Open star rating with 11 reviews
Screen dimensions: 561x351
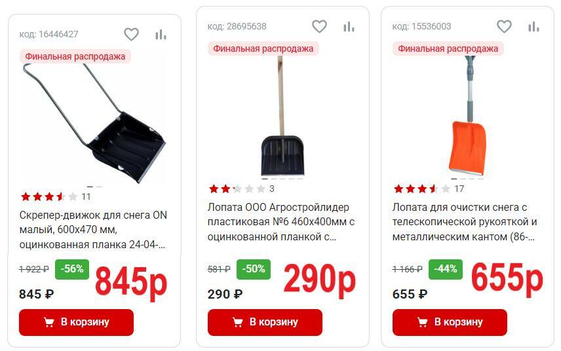click(x=56, y=196)
